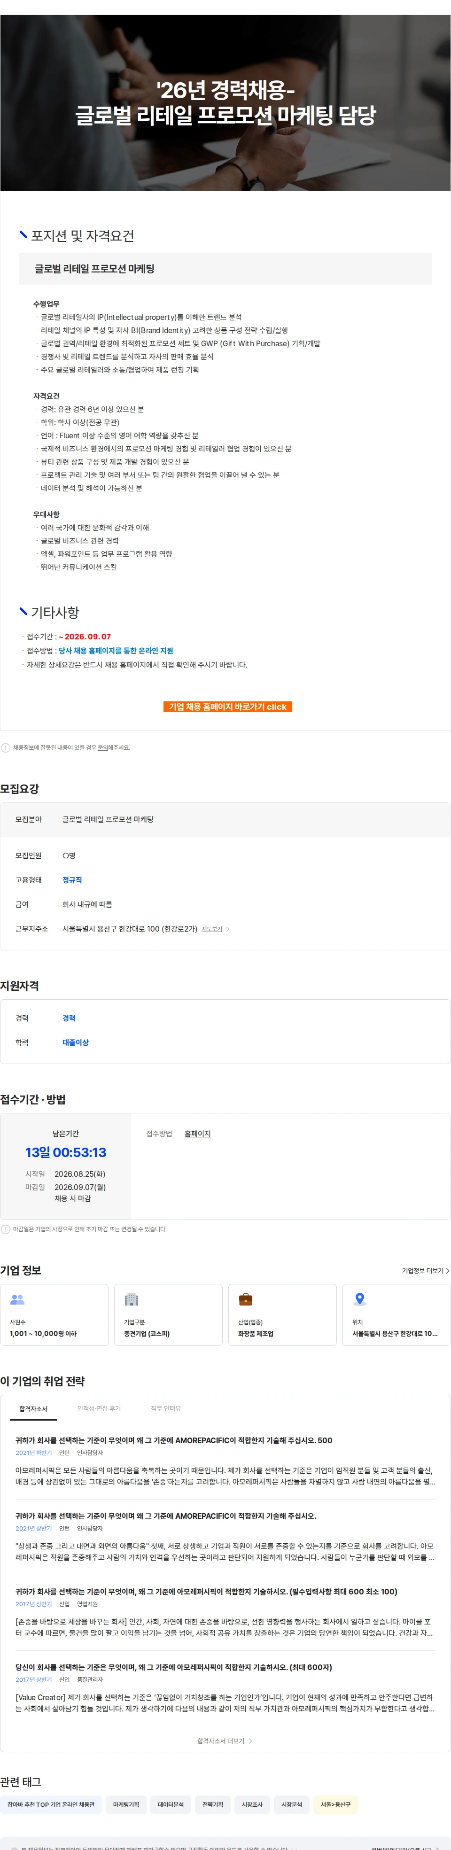This screenshot has width=451, height=1850.
Task: Click the 이 기업의 취업 전략 section heading
Action: tap(42, 1381)
